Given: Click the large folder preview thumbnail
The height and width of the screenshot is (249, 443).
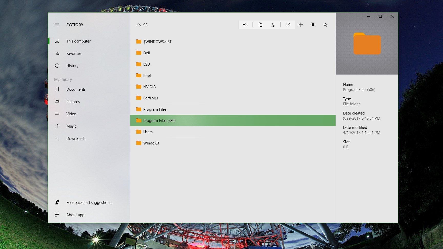Looking at the screenshot, I should 367,44.
